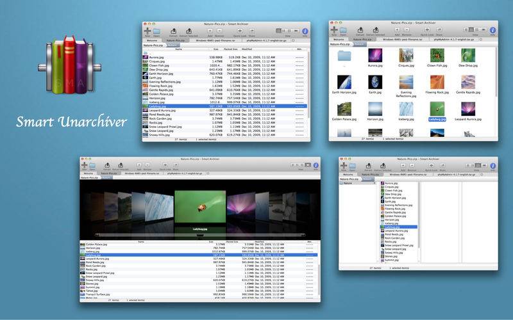The width and height of the screenshot is (513, 320).
Task: Click the Extract icon in the list-view window
Action: point(174,31)
